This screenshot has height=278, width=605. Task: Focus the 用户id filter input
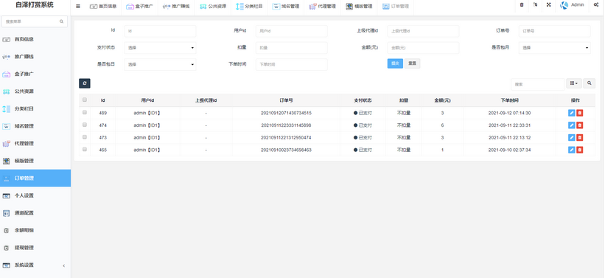pos(291,31)
